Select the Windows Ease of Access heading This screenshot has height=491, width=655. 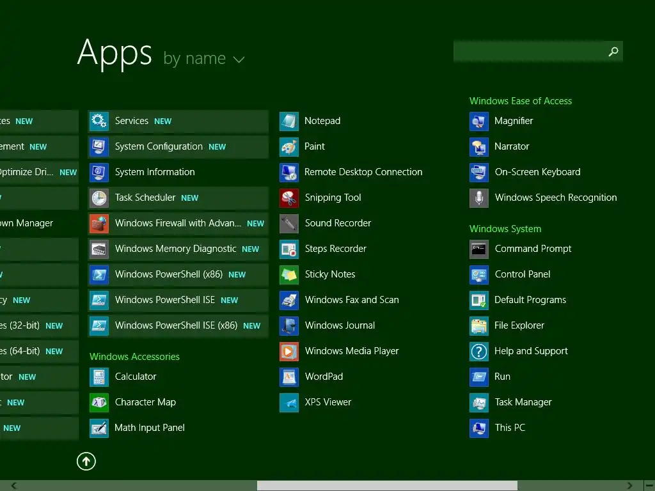pos(521,101)
